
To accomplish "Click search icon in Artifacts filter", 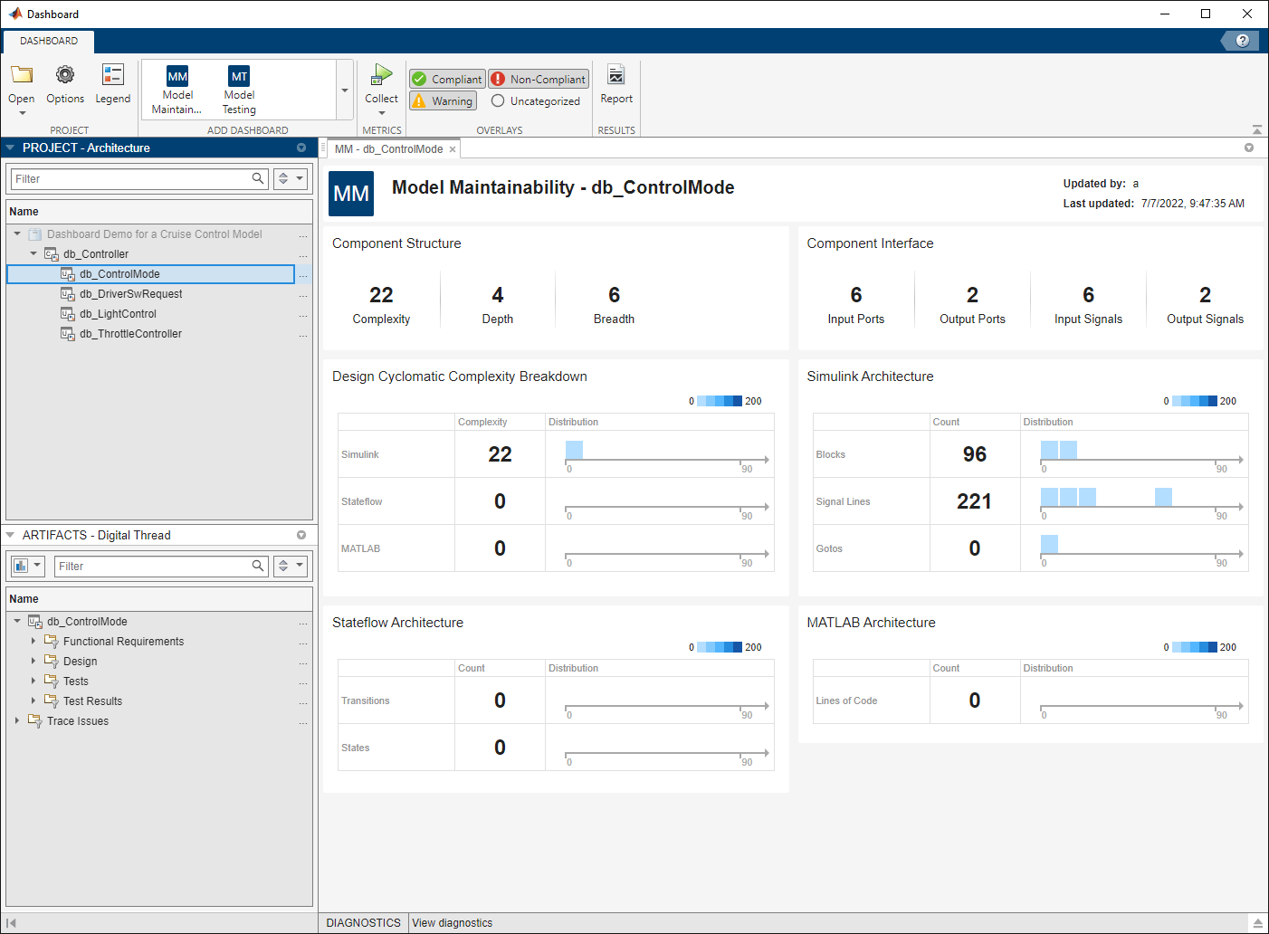I will pyautogui.click(x=258, y=567).
